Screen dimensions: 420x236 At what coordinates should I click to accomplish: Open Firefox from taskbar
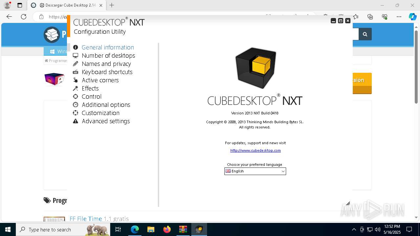(167, 229)
